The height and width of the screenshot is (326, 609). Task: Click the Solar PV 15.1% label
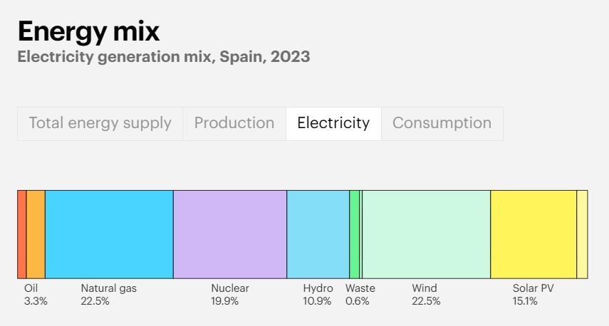click(x=533, y=295)
